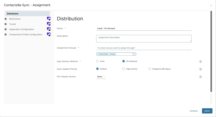Click the Pre-release Version label
The image size is (216, 117).
66,77
